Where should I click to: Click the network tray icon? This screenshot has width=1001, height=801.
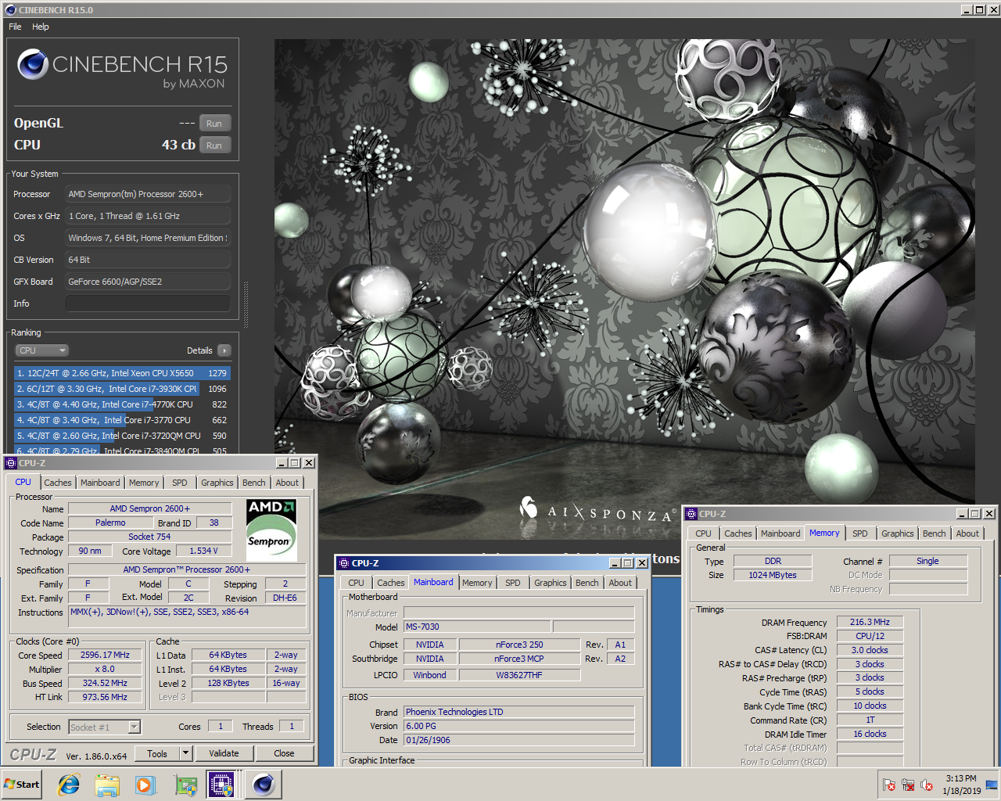click(x=908, y=785)
